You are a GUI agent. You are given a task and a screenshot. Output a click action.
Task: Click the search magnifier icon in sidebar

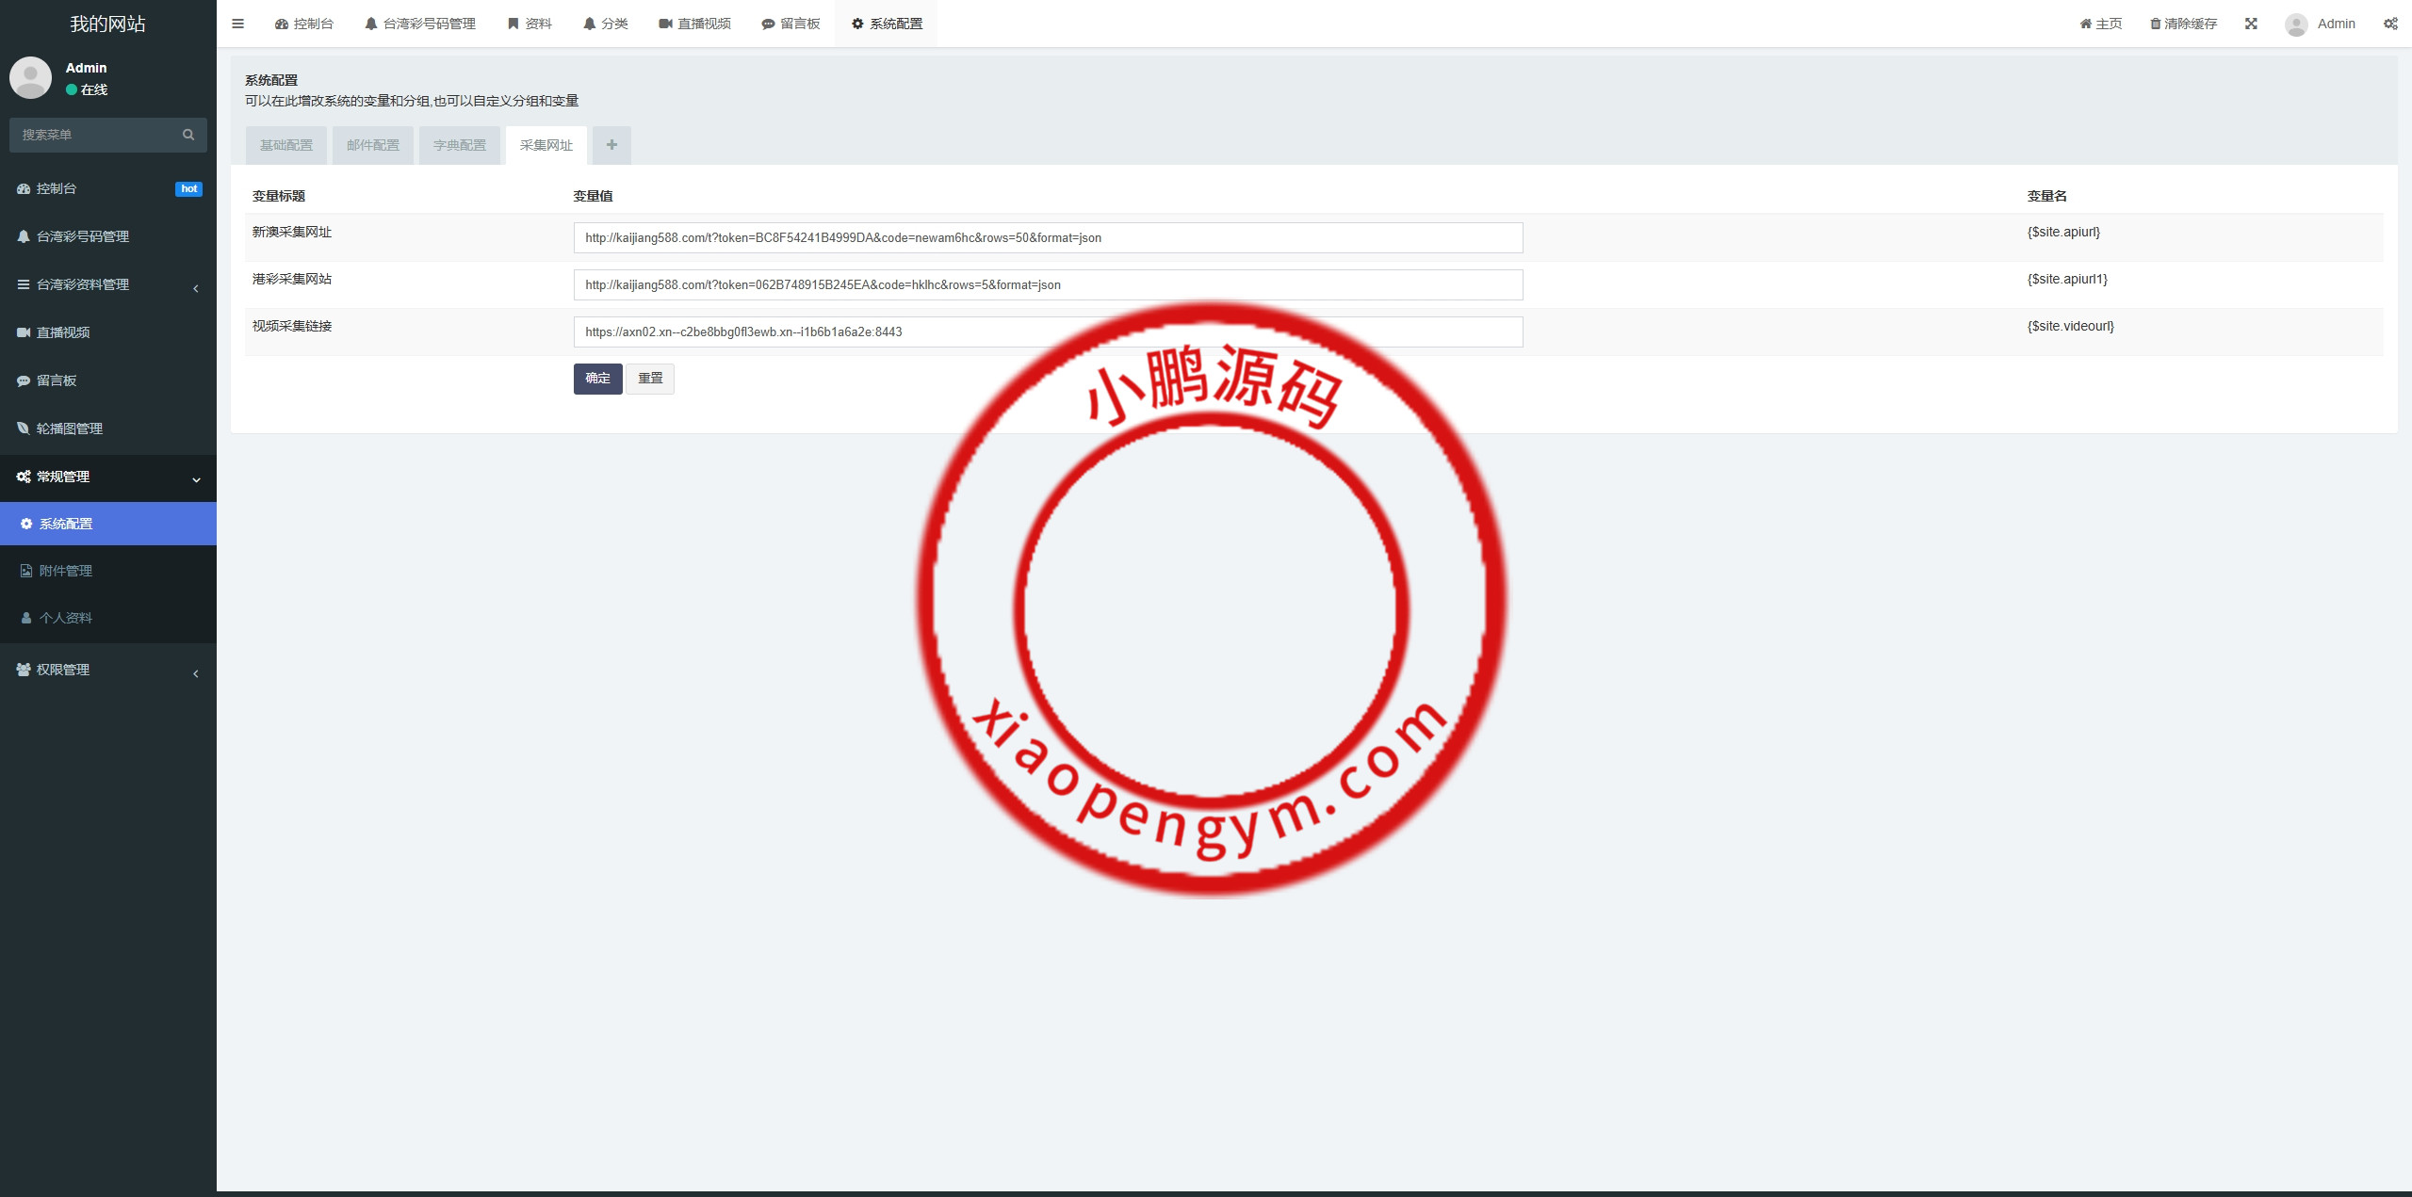click(188, 135)
